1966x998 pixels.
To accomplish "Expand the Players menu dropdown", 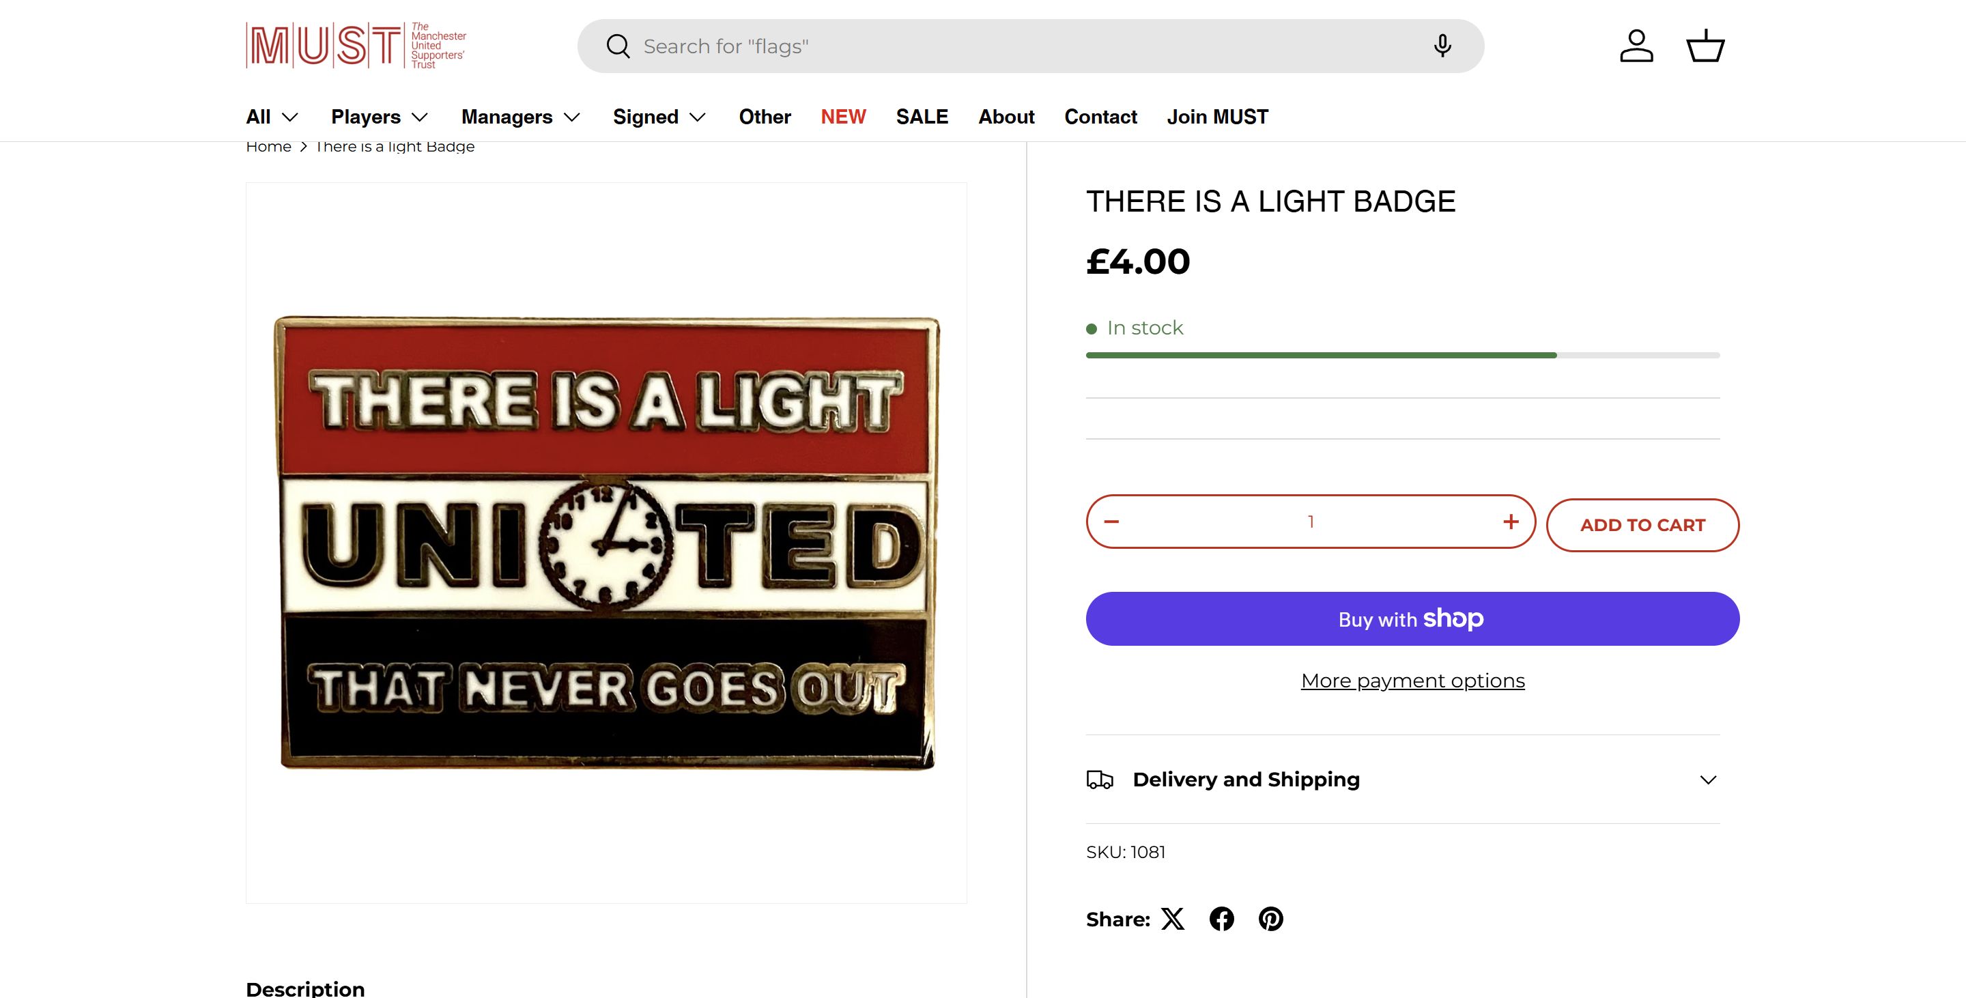I will click(x=380, y=117).
